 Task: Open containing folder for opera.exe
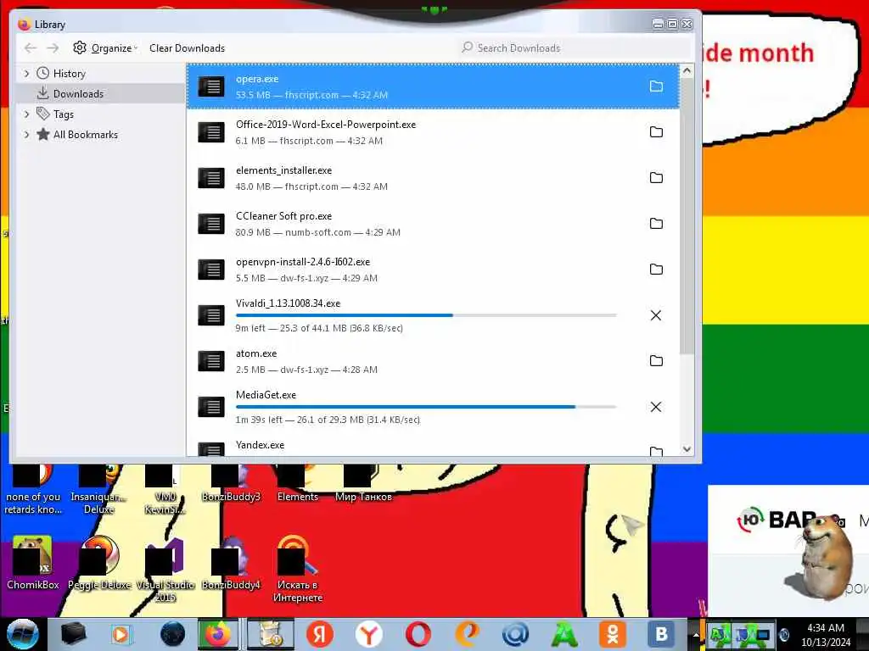point(656,86)
